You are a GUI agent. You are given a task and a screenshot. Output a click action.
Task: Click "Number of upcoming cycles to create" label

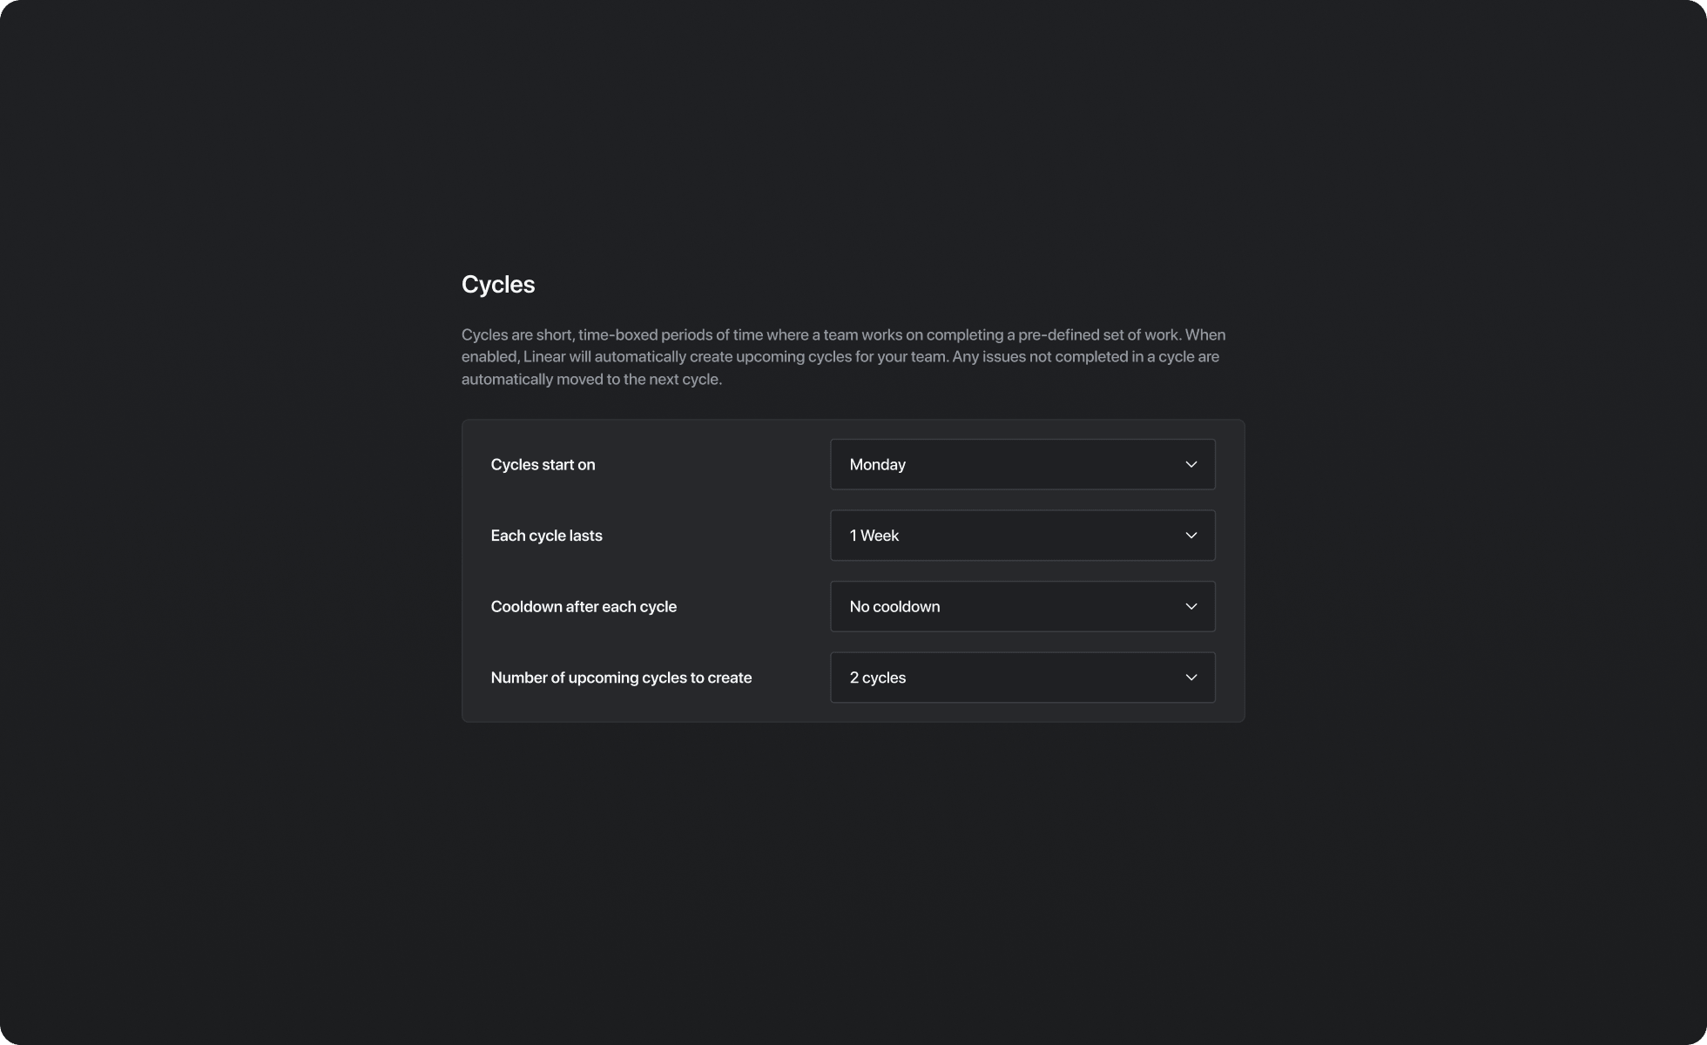point(621,678)
